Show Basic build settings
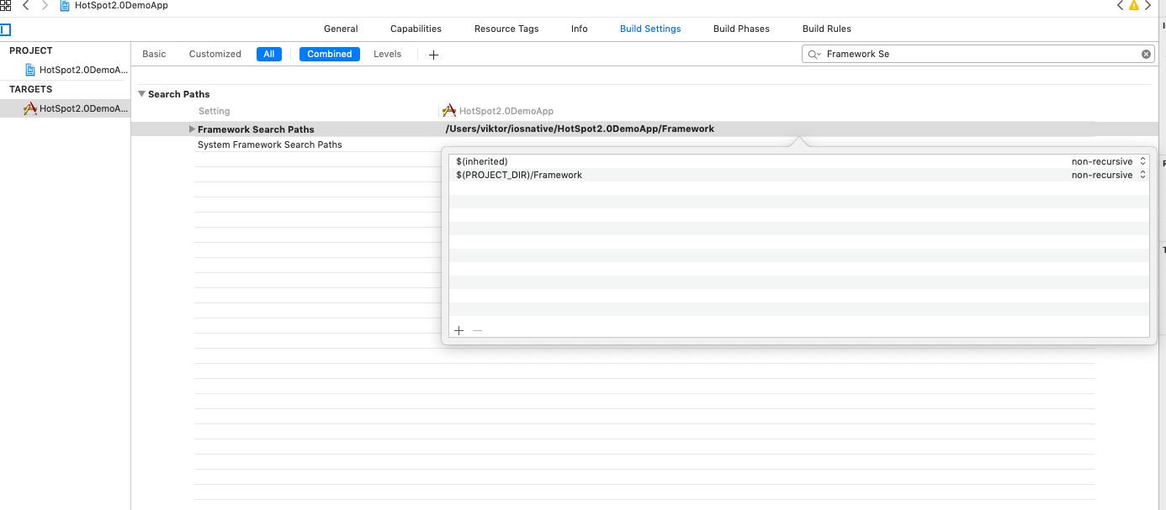This screenshot has width=1166, height=510. (154, 54)
